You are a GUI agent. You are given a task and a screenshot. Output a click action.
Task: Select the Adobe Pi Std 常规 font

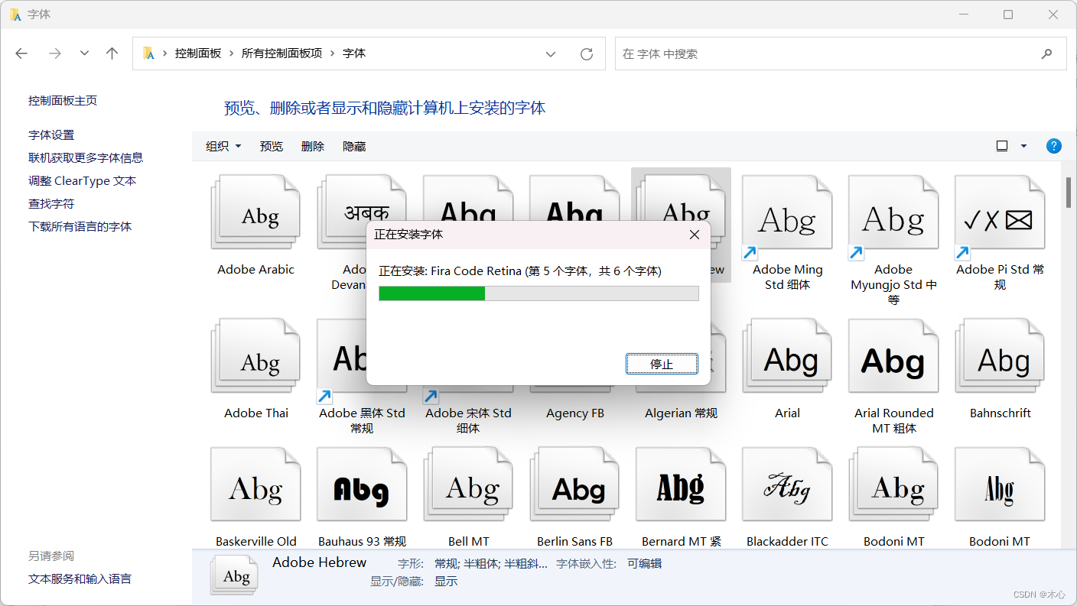pos(1000,212)
